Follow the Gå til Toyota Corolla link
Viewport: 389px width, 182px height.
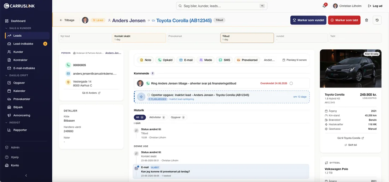[350, 138]
